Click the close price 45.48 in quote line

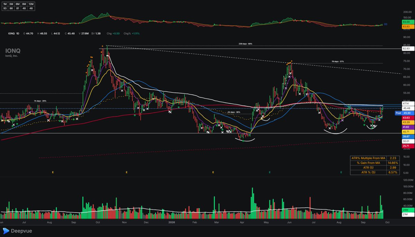(72, 33)
